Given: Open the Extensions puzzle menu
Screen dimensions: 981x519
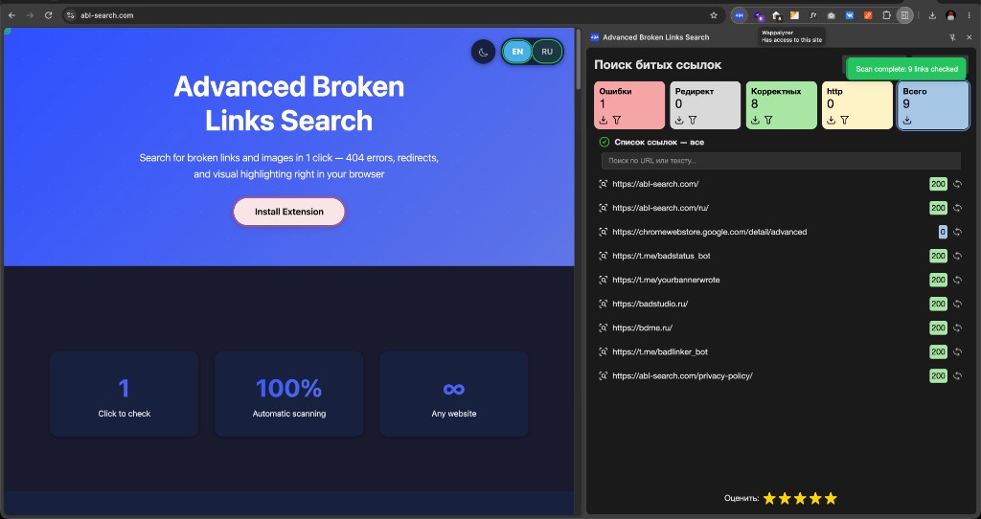Looking at the screenshot, I should pyautogui.click(x=886, y=15).
